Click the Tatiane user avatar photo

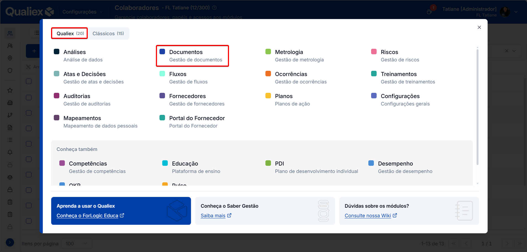505,12
